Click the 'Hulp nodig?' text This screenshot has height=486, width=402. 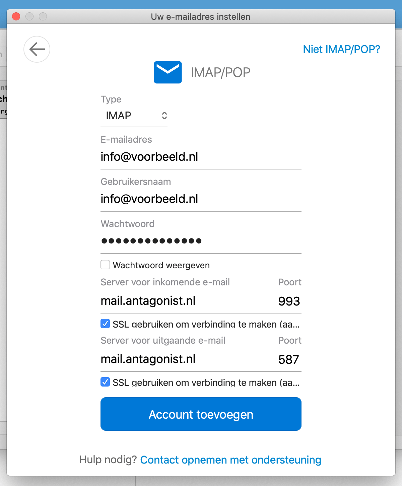(108, 460)
